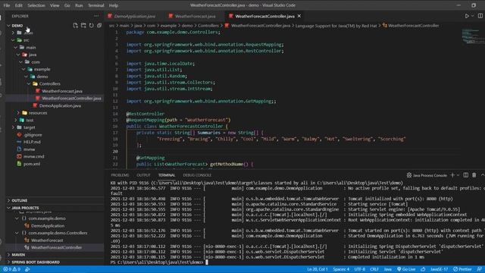
Task: Run the Java file with play button
Action: [x=467, y=16]
